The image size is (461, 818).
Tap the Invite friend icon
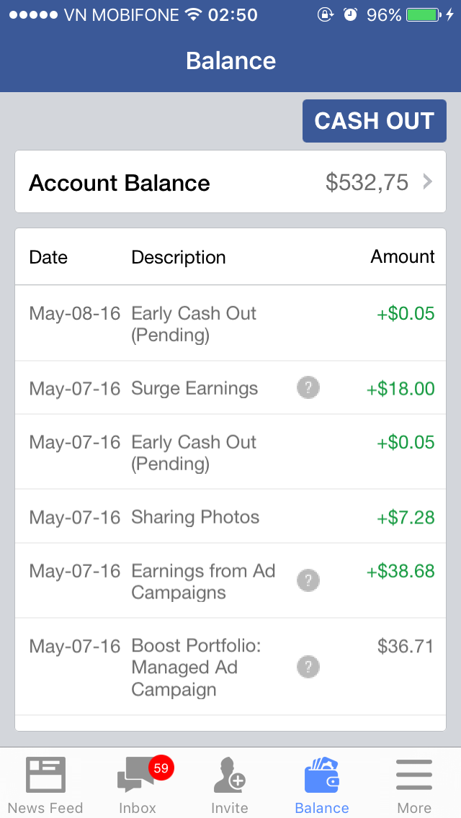pos(230,776)
